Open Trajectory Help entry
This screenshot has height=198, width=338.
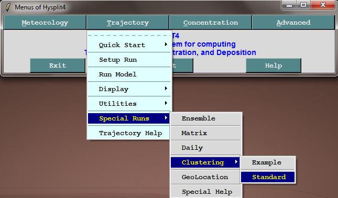point(129,133)
